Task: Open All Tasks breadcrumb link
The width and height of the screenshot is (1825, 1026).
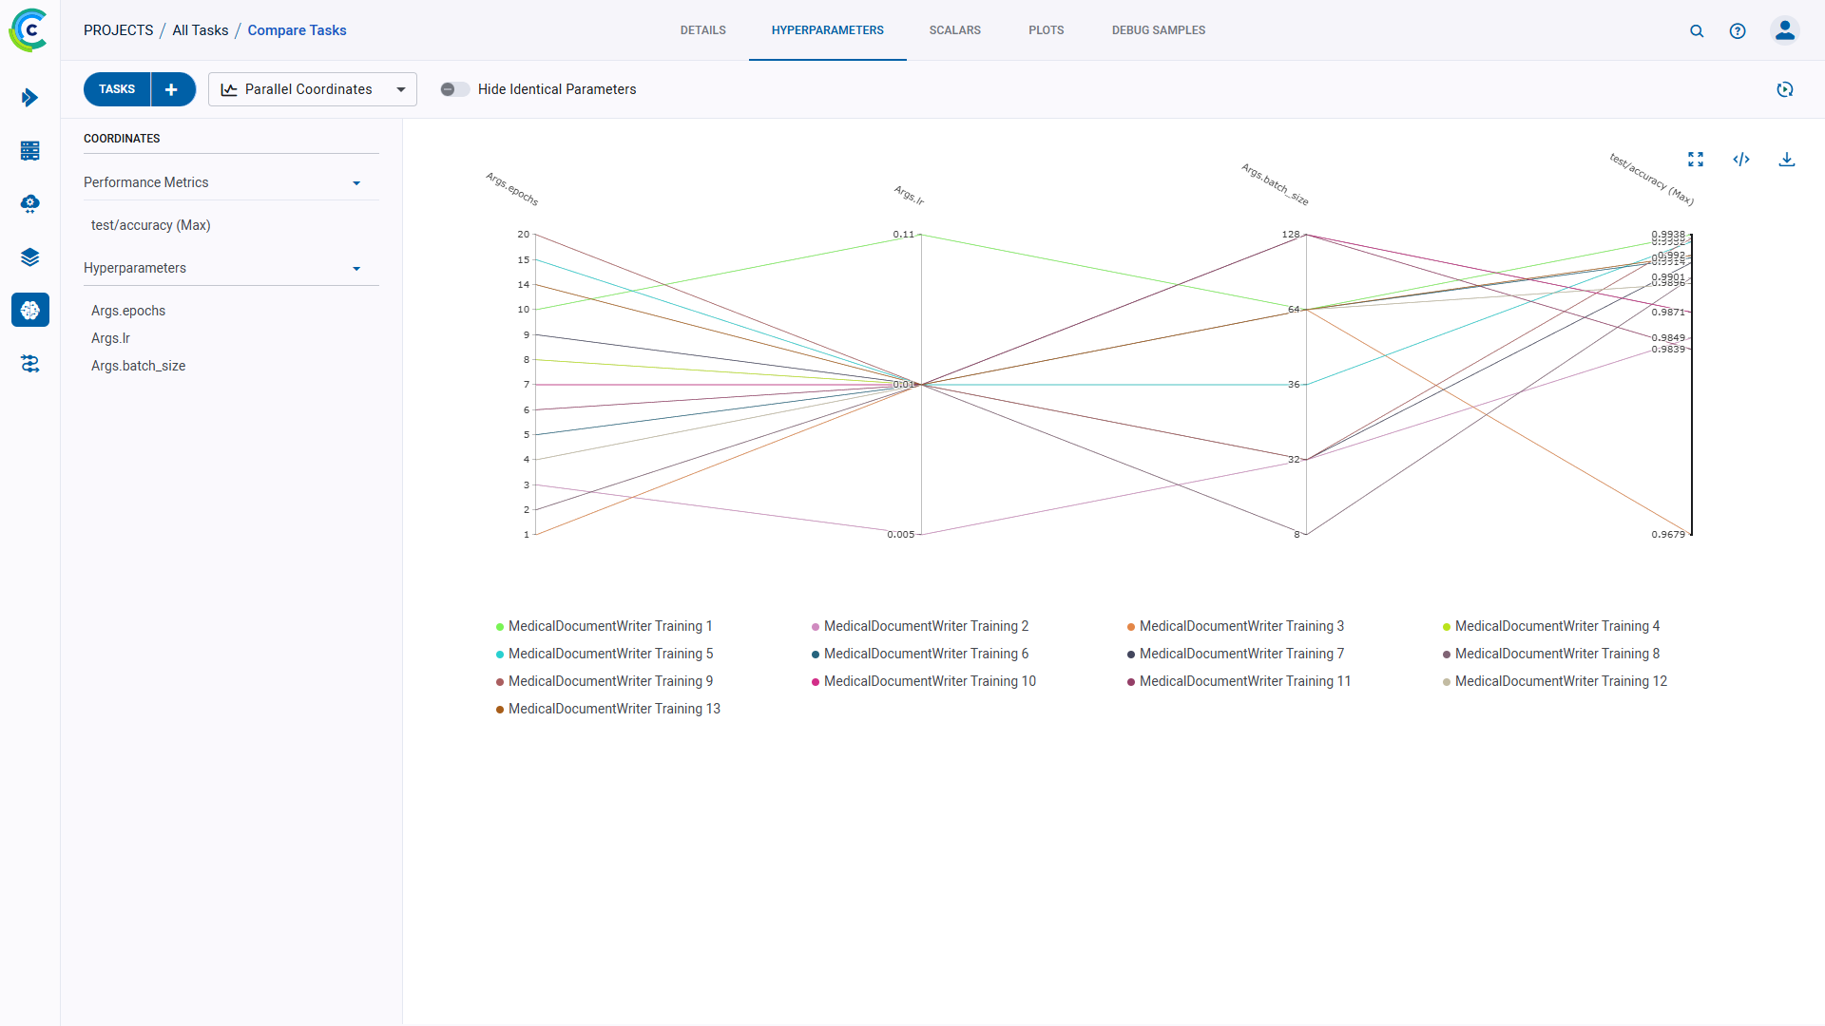Action: click(x=200, y=30)
